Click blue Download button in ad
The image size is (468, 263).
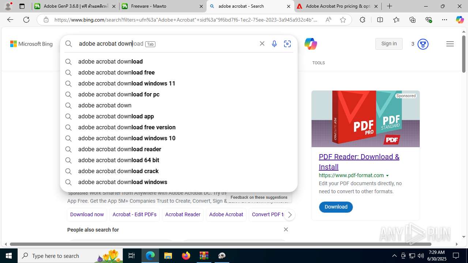pyautogui.click(x=336, y=207)
